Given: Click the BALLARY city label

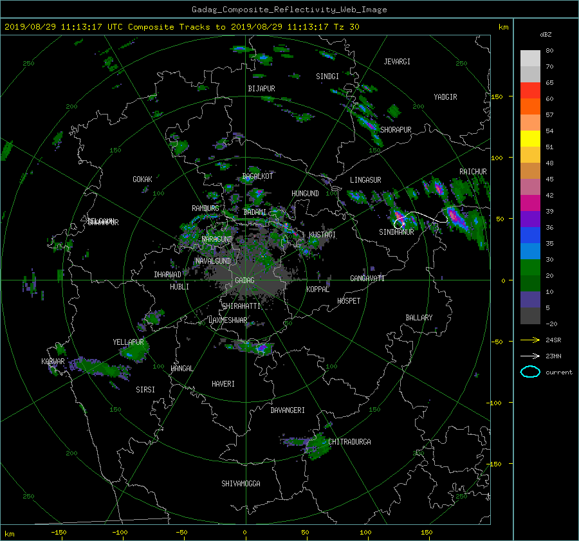Looking at the screenshot, I should 419,318.
